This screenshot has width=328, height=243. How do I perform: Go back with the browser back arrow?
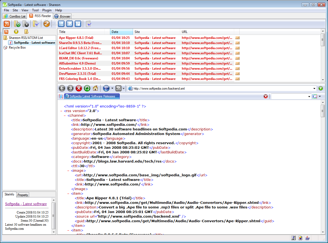point(62,88)
